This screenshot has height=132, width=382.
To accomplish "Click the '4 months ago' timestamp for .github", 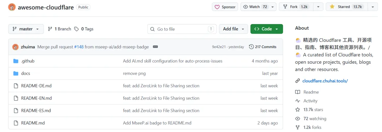I will click(265, 61).
